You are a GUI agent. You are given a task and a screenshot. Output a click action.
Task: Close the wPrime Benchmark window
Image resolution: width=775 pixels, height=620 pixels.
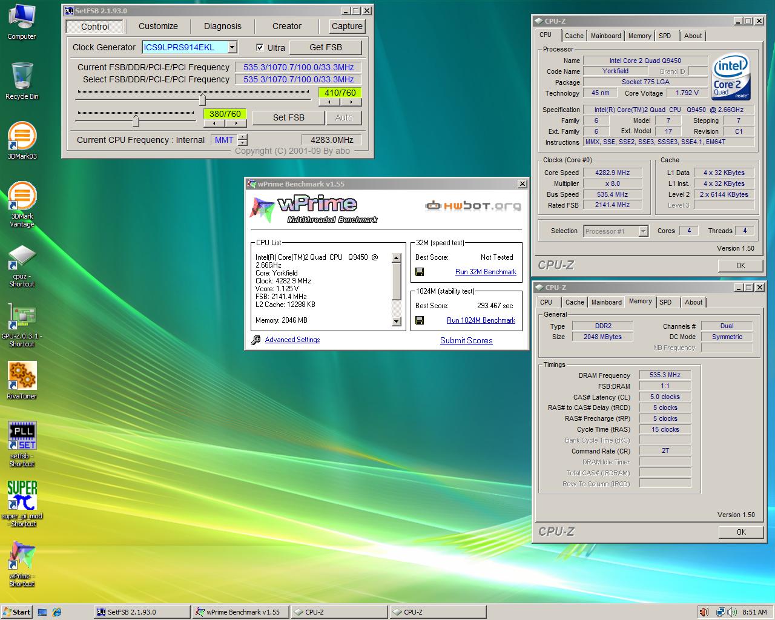click(522, 184)
